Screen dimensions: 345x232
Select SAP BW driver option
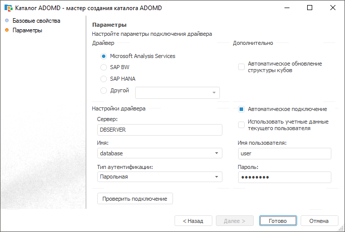[x=104, y=67]
